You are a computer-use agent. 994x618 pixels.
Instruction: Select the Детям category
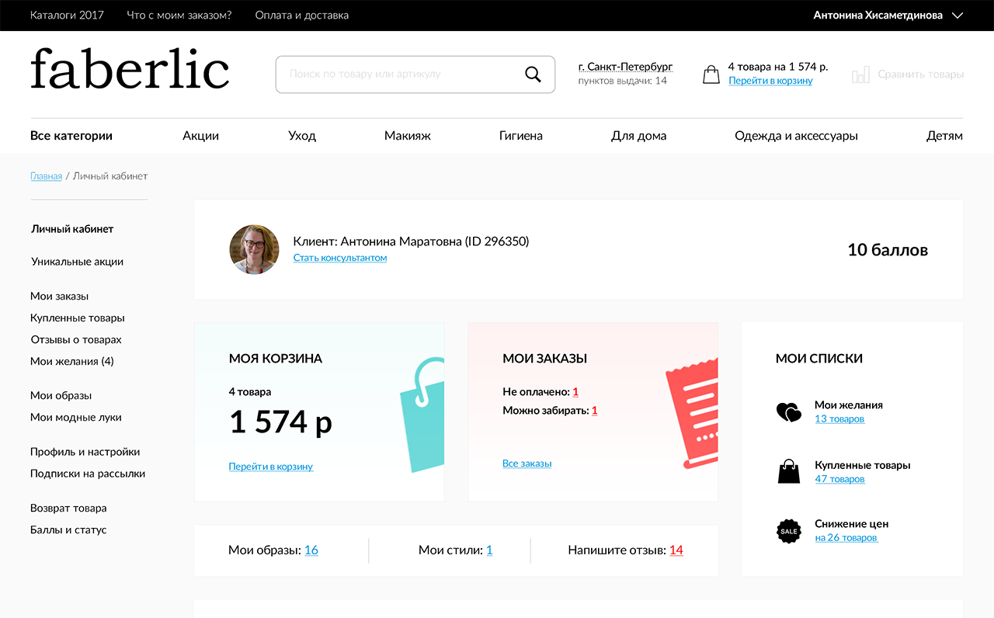click(x=944, y=136)
